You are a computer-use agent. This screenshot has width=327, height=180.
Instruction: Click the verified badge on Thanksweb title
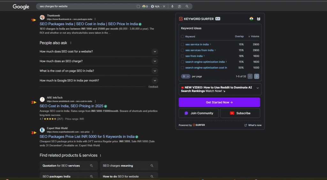pos(140,24)
